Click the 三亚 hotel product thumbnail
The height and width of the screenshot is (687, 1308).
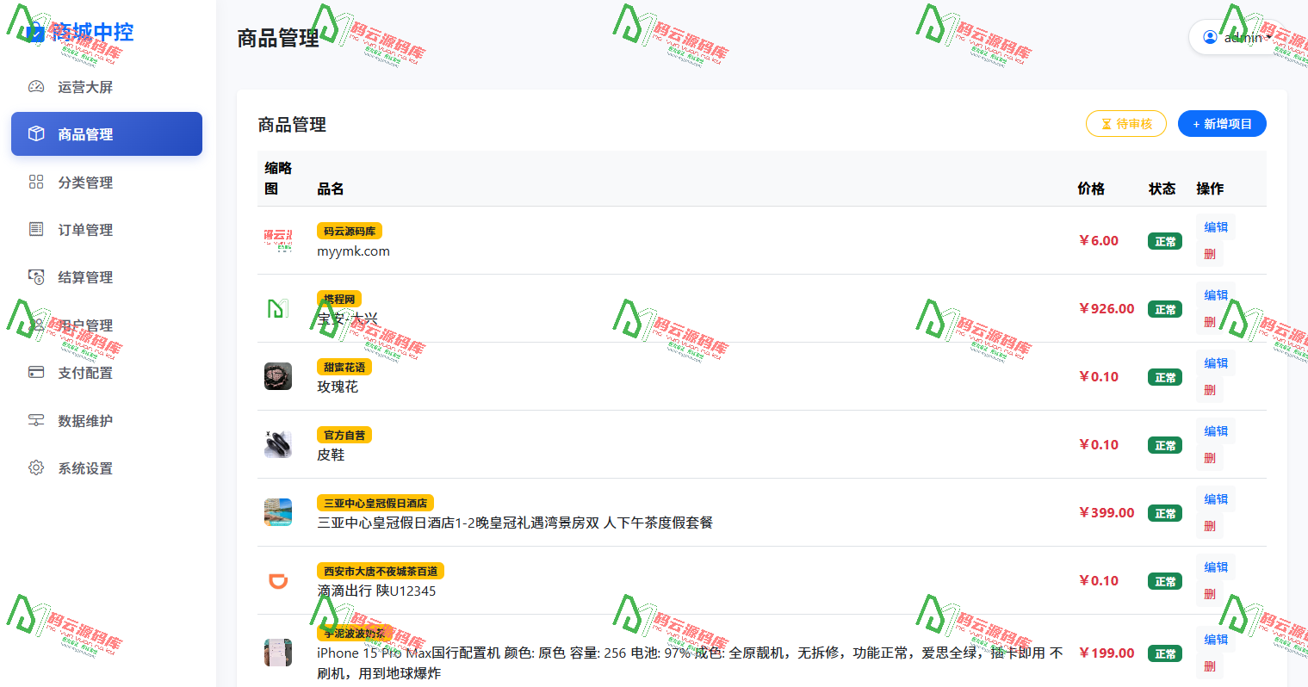click(277, 512)
